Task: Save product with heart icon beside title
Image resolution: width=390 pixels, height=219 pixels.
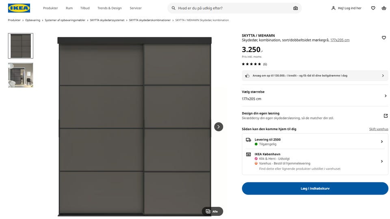Action: pos(384,38)
